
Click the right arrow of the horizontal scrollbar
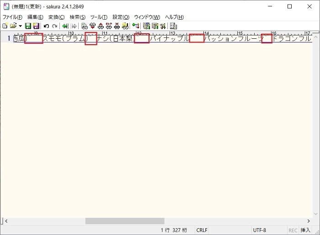point(309,221)
